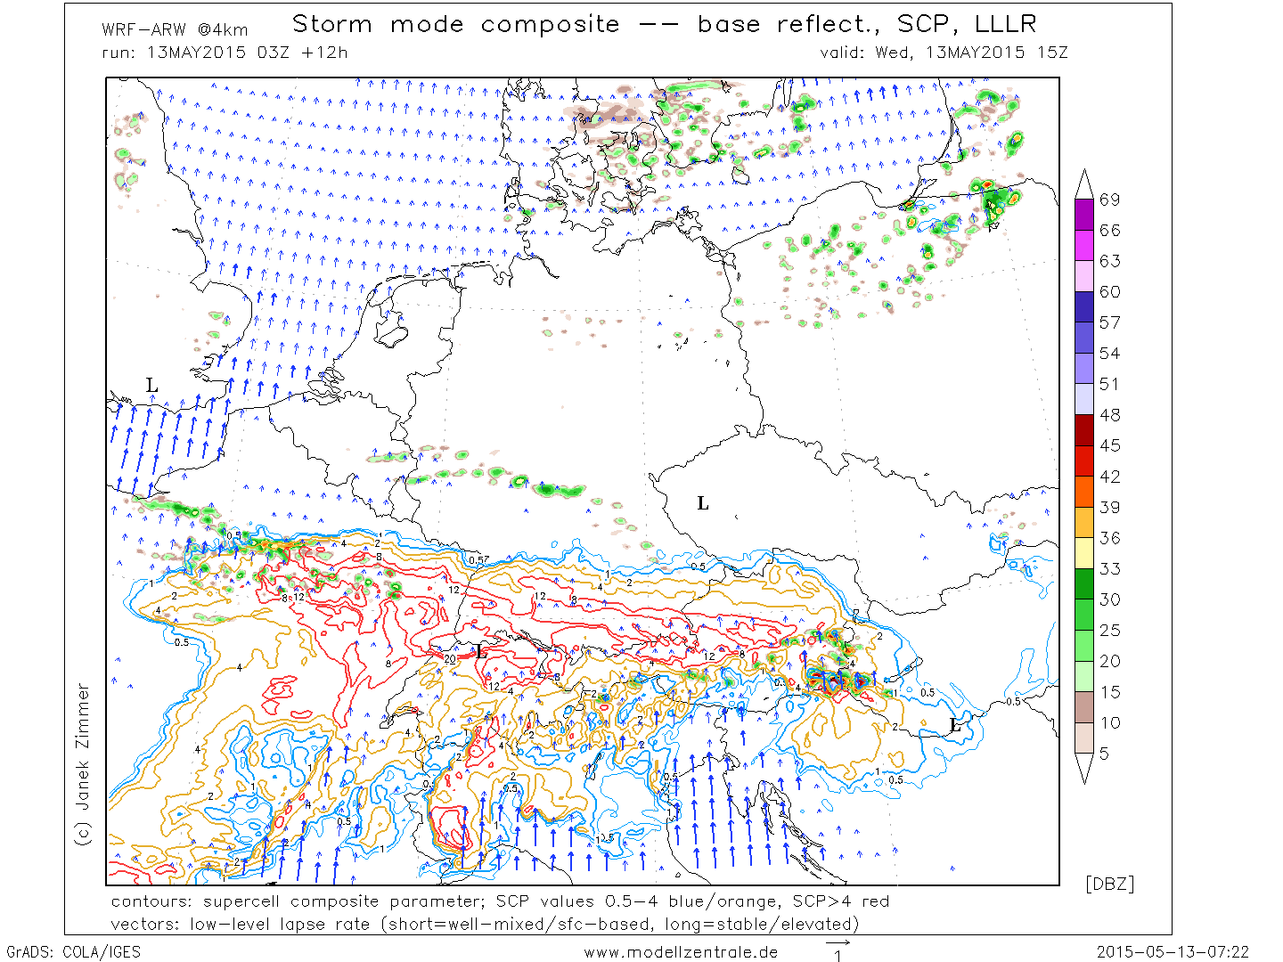The width and height of the screenshot is (1283, 962).
Task: Pick the dark blue 57–60 dBZ swatch
Action: click(1084, 307)
